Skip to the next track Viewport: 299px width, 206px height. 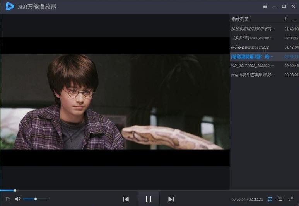tap(171, 199)
